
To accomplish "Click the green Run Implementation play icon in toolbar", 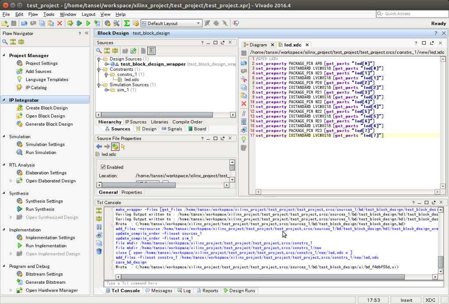I will [88, 24].
